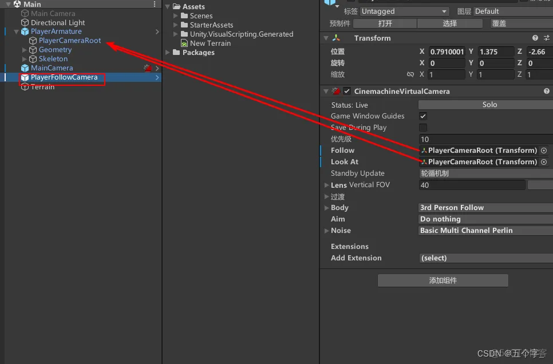
Task: Open Standby Update mode dropdown
Action: coord(485,173)
